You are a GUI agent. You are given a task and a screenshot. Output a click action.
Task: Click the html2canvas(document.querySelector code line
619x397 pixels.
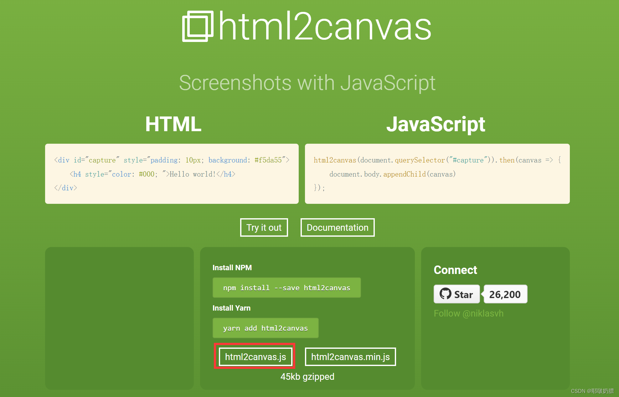437,160
